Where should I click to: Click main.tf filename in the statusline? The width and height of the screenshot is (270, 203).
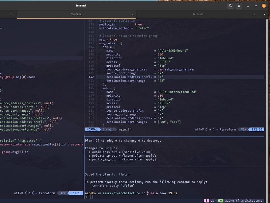click(x=125, y=130)
